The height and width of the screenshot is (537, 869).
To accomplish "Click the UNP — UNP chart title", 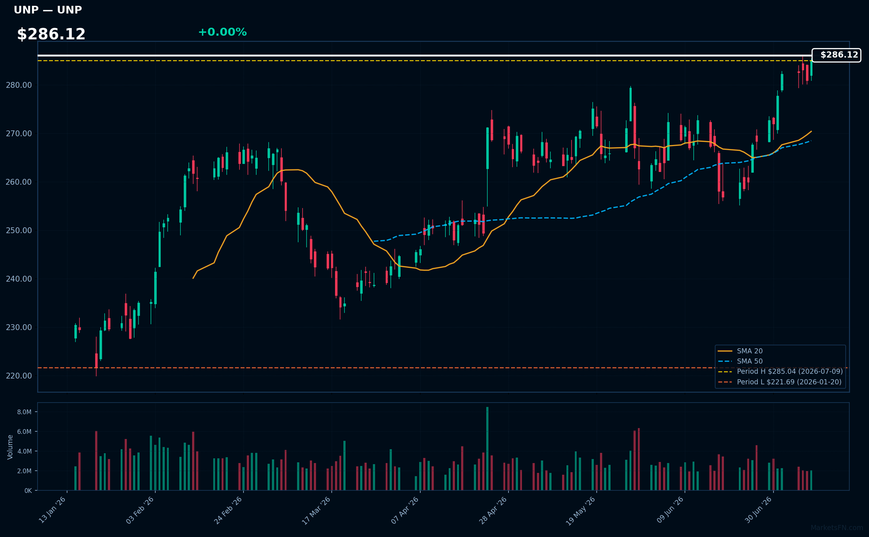I will coord(48,10).
